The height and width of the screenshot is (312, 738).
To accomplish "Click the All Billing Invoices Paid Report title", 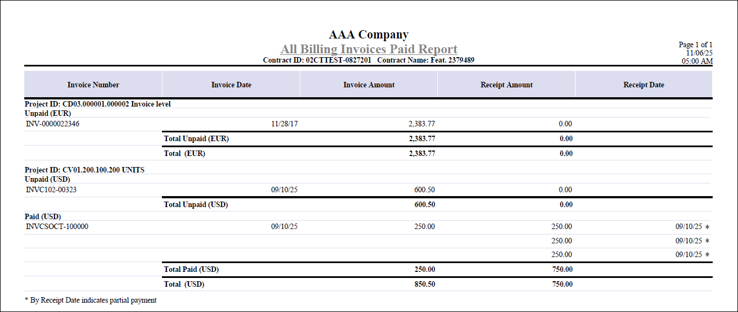I will tap(368, 49).
